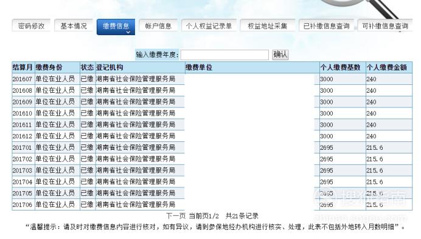
Task: Go to 个人权益记录单 tab
Action: point(209,26)
